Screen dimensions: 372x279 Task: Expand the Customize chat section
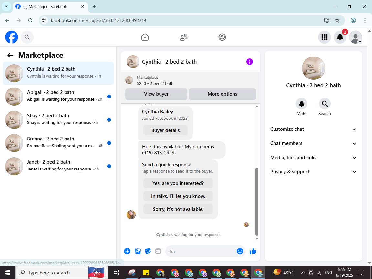click(313, 129)
